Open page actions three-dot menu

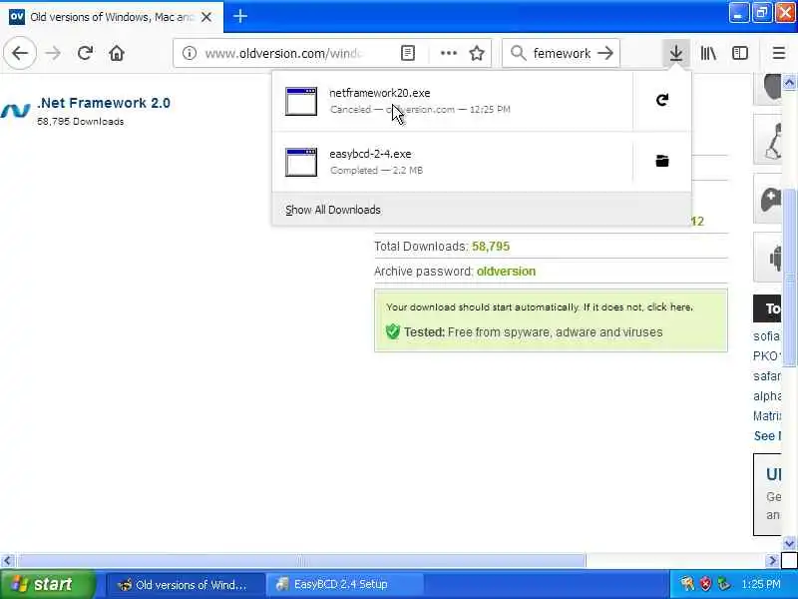click(448, 53)
